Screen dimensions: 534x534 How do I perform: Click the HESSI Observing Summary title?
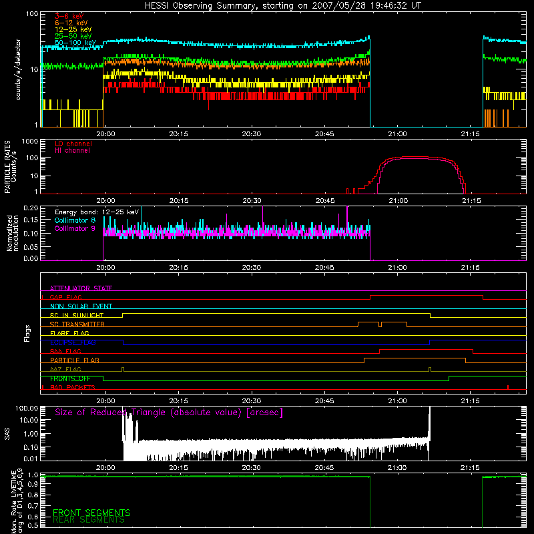(283, 6)
